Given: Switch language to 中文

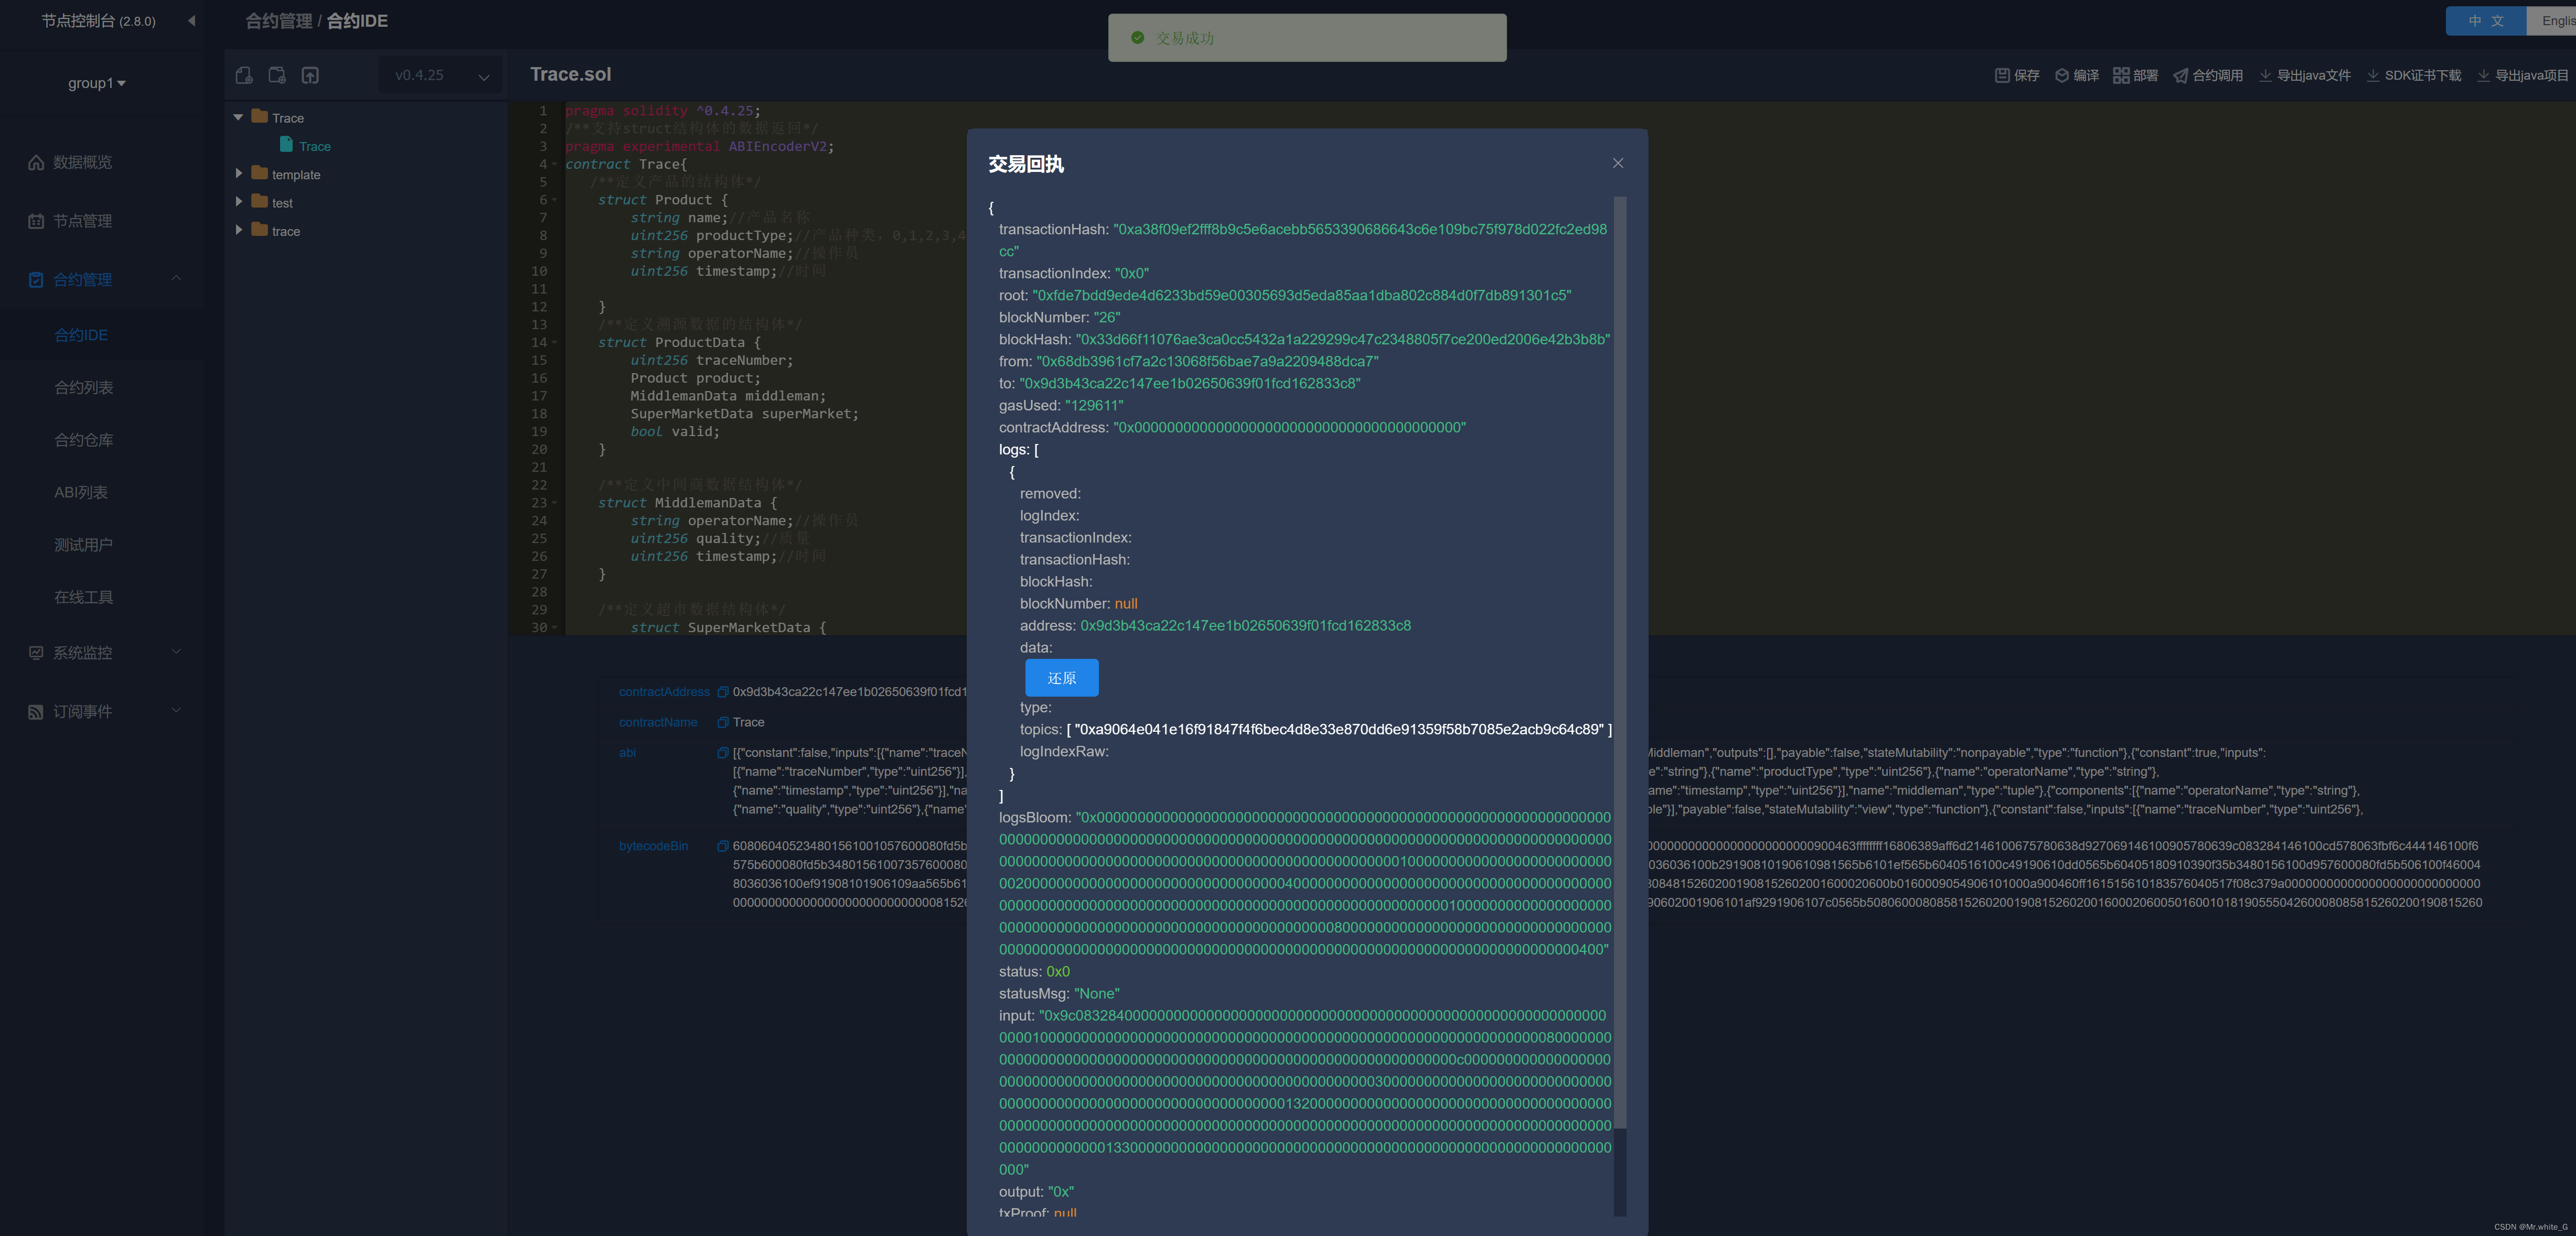Looking at the screenshot, I should click(x=2485, y=20).
